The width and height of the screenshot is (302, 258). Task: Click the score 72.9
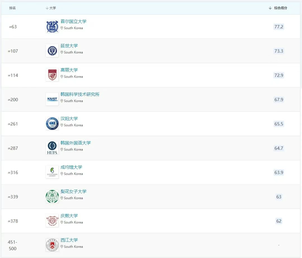click(x=279, y=75)
